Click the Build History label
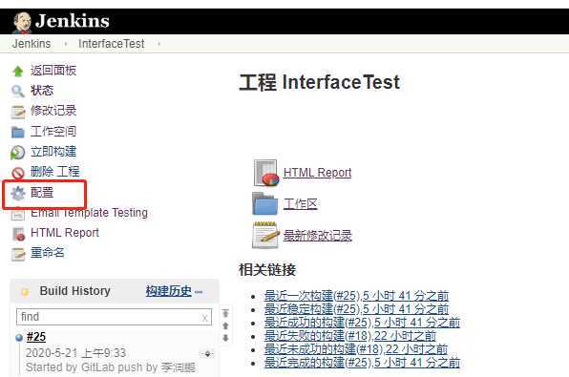 (74, 291)
